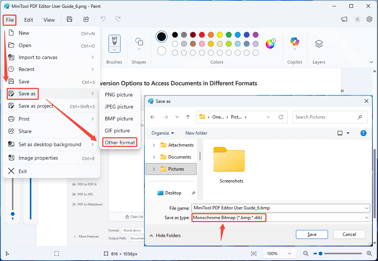Close the Save as dialog
The height and width of the screenshot is (261, 378).
pos(366,101)
